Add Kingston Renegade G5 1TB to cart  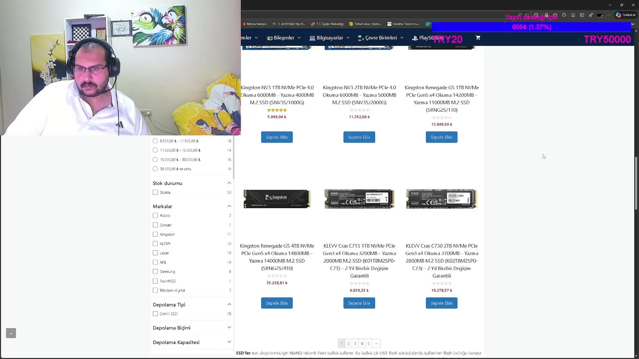pos(442,137)
